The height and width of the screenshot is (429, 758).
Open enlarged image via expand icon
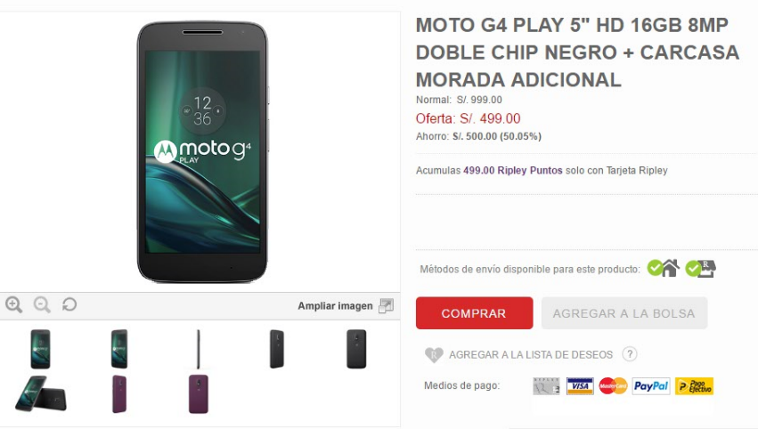pyautogui.click(x=386, y=306)
